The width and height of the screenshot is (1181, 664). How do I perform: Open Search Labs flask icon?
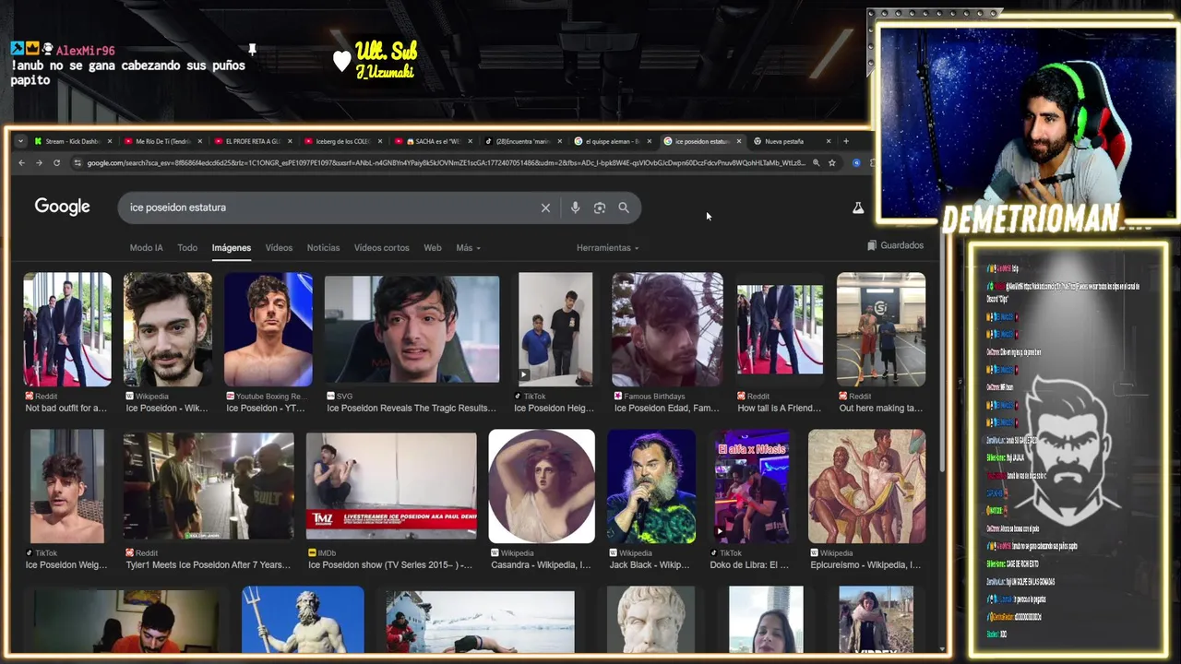pos(858,208)
